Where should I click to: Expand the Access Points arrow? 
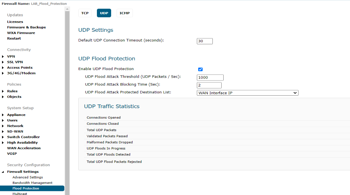(x=3, y=68)
